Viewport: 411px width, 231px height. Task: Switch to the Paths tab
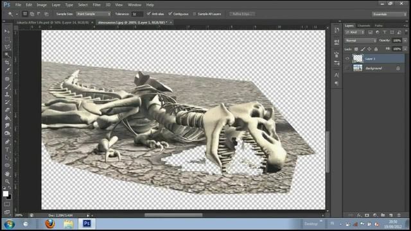point(378,26)
